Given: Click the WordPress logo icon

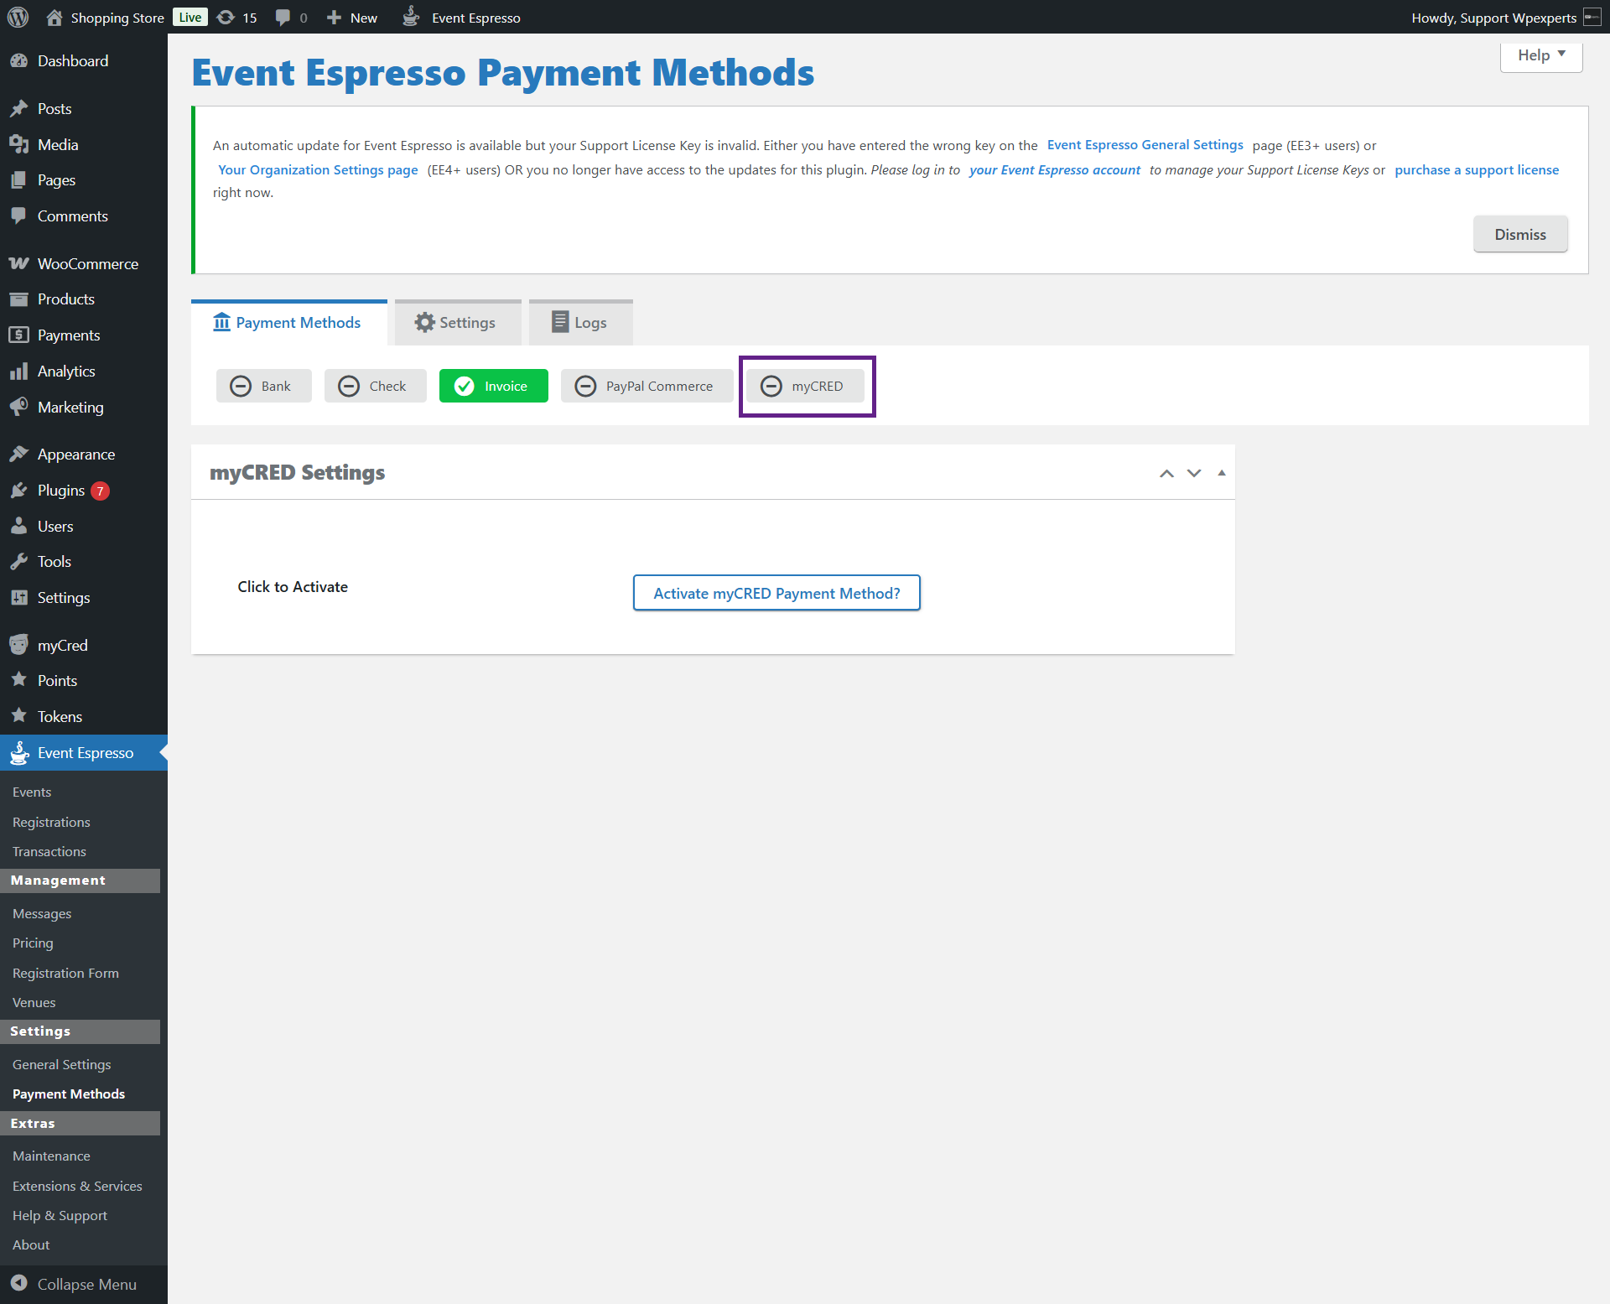Looking at the screenshot, I should pos(18,17).
